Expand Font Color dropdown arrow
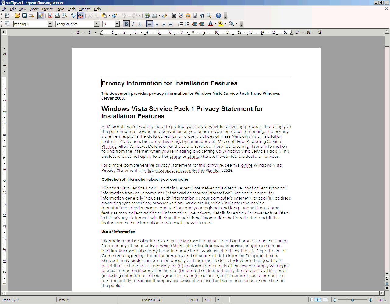 [215, 24]
